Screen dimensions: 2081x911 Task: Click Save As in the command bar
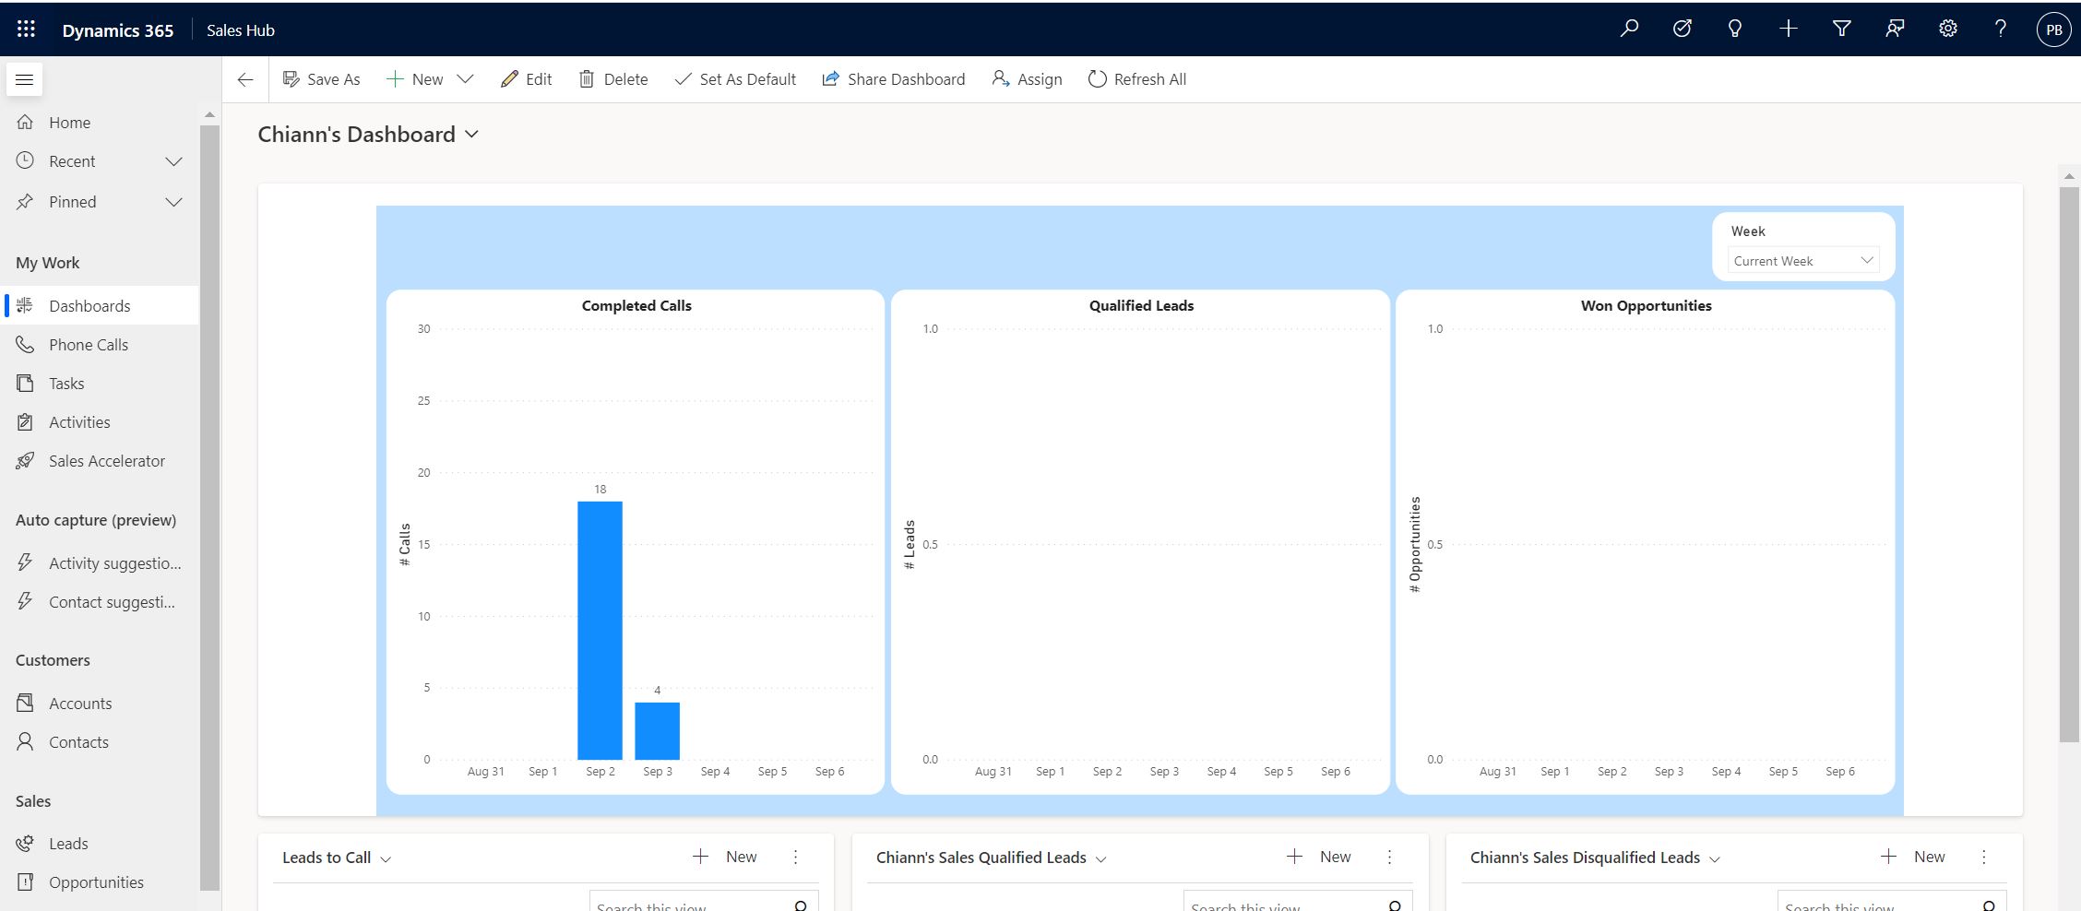point(321,79)
